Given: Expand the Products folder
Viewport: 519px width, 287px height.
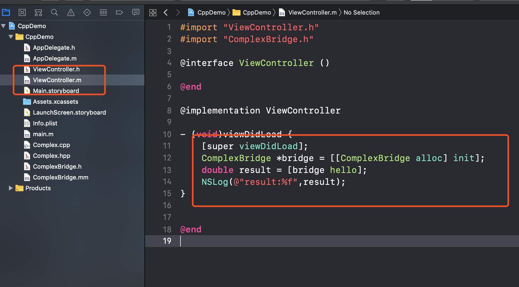Looking at the screenshot, I should coord(11,188).
